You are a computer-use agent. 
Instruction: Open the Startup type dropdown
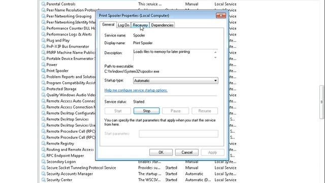point(175,80)
